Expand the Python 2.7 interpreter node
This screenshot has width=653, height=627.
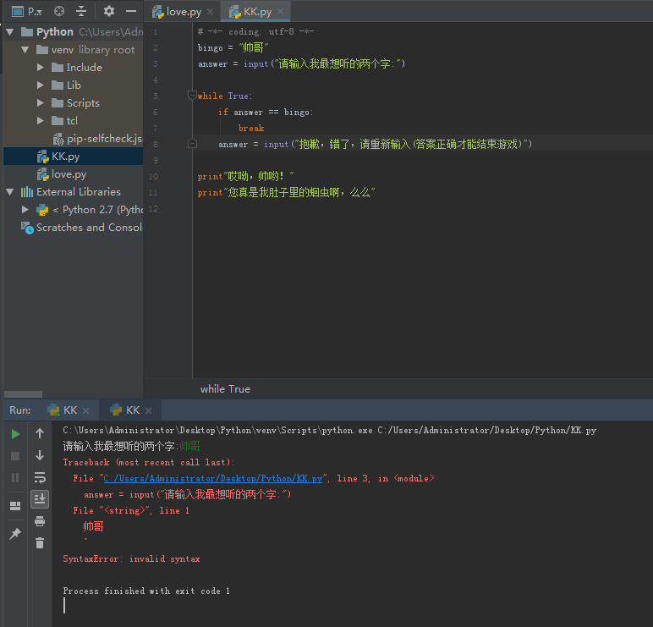point(25,210)
